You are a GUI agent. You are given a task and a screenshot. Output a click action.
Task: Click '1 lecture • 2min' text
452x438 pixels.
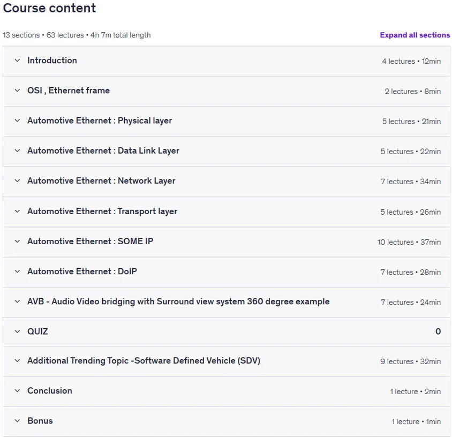[x=416, y=391]
